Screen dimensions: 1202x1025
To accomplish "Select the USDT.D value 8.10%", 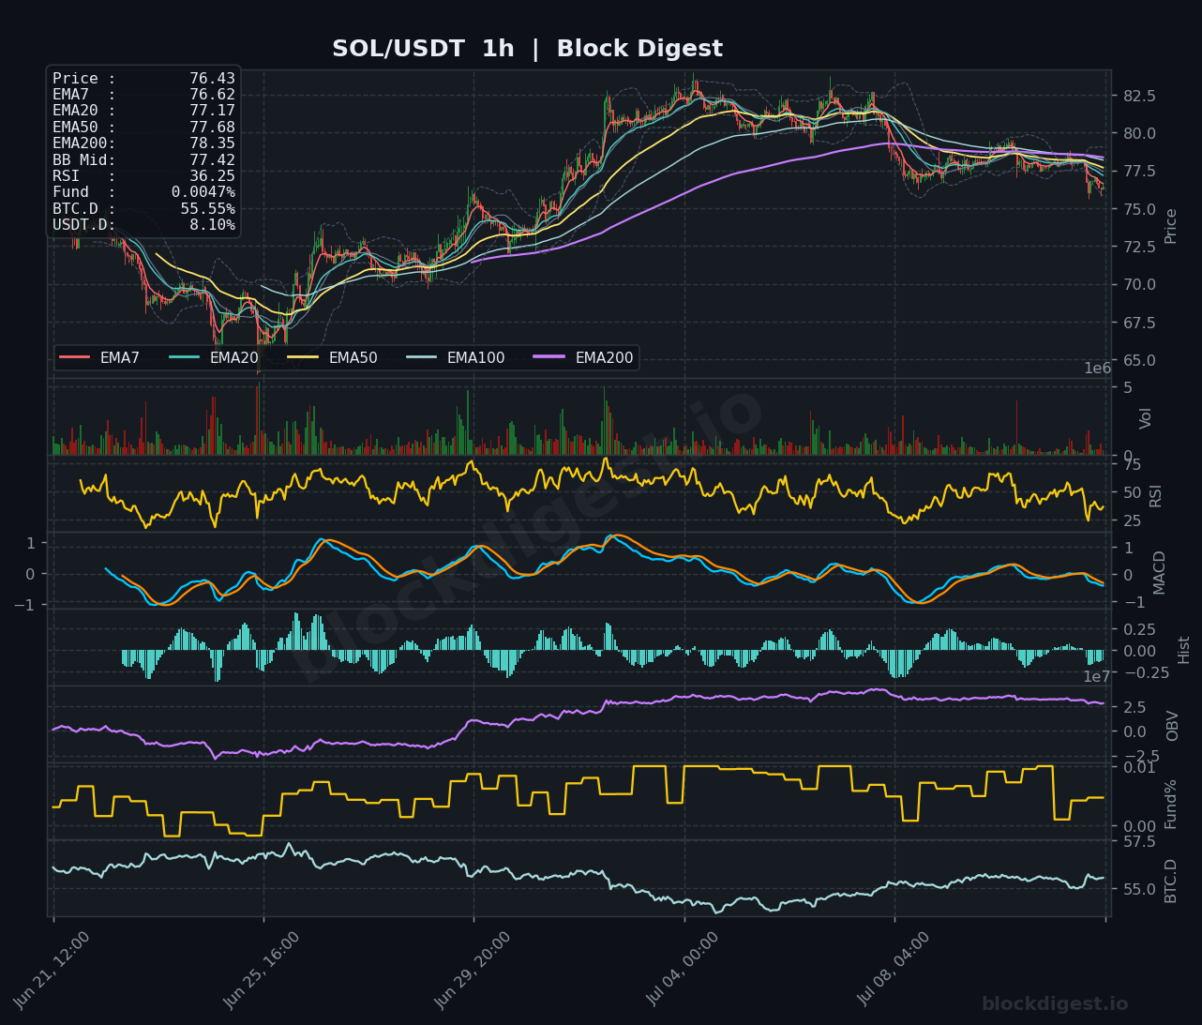I will point(213,224).
